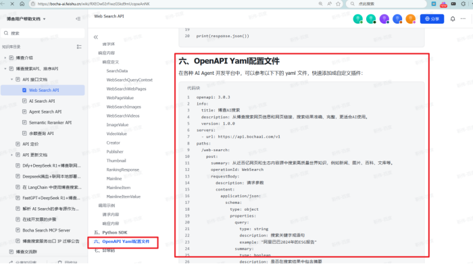The height and width of the screenshot is (264, 473).
Task: Jump to Creator in outline
Action: (113, 143)
